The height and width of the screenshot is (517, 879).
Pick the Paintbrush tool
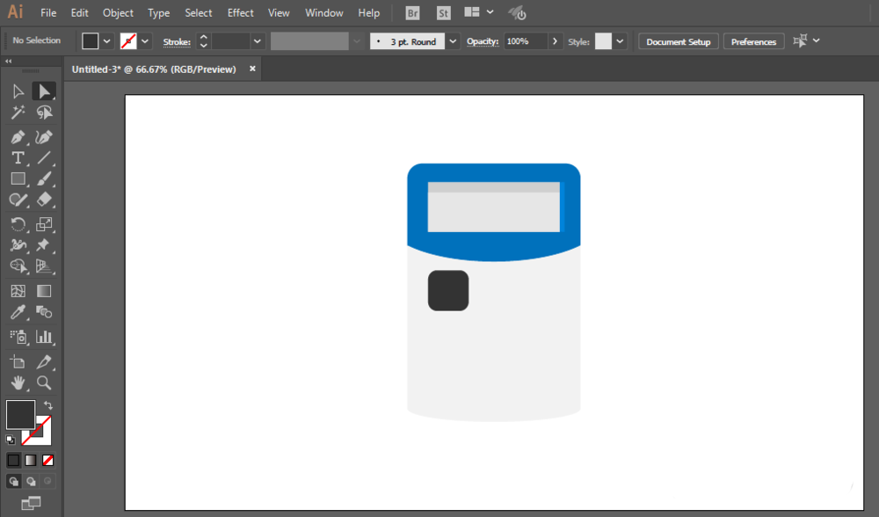tap(44, 178)
